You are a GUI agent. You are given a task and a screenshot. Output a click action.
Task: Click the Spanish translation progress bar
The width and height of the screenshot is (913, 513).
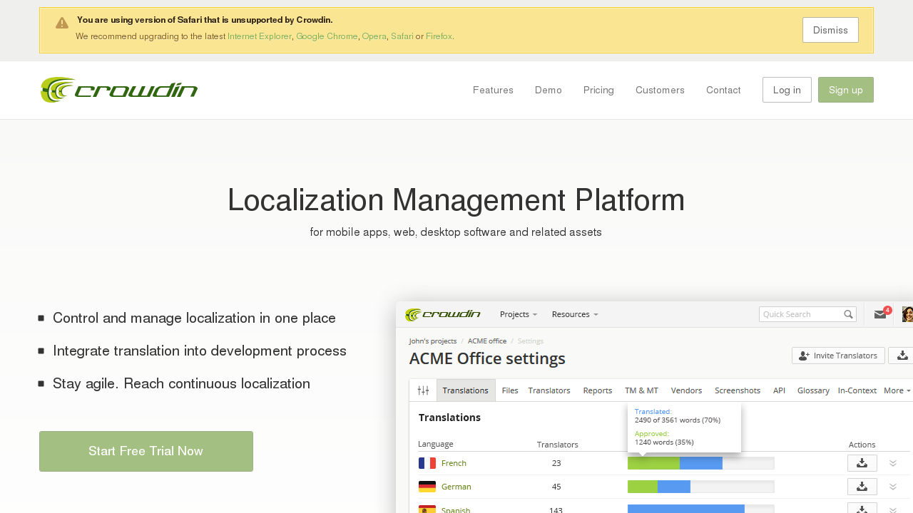[700, 509]
